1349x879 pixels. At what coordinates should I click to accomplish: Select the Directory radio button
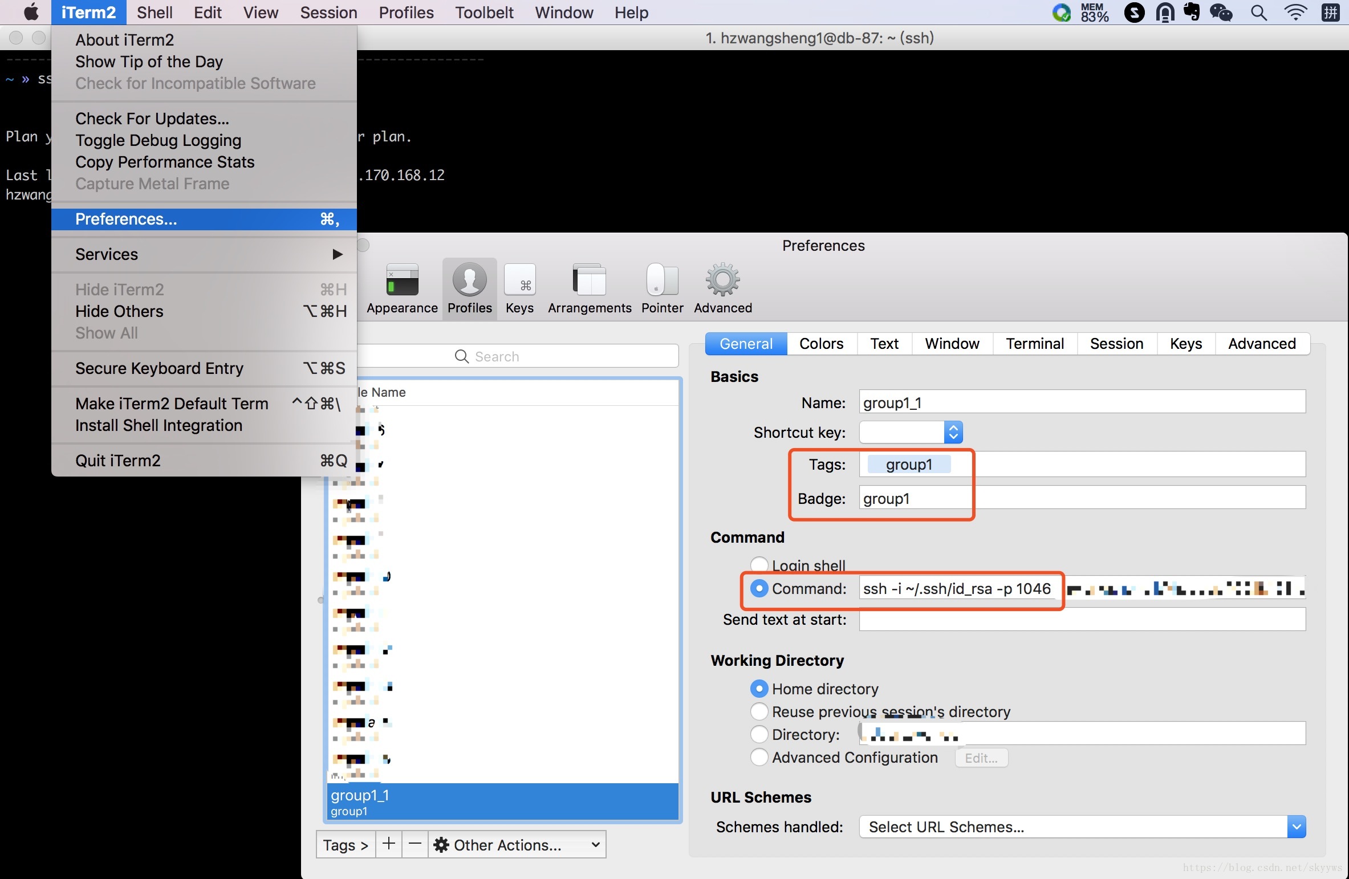pyautogui.click(x=759, y=734)
